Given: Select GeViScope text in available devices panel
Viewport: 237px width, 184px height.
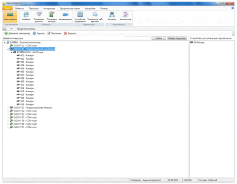Looking at the screenshot, I should point(199,42).
